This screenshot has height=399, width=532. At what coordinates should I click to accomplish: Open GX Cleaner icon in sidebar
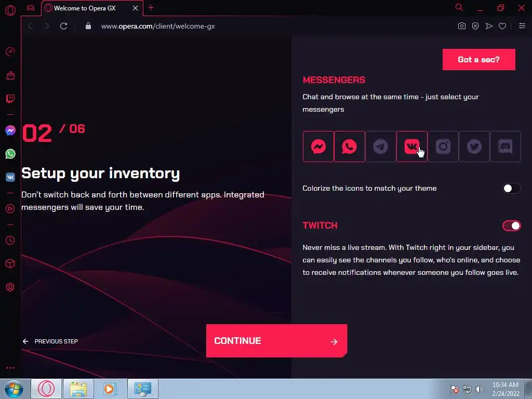coord(10,75)
